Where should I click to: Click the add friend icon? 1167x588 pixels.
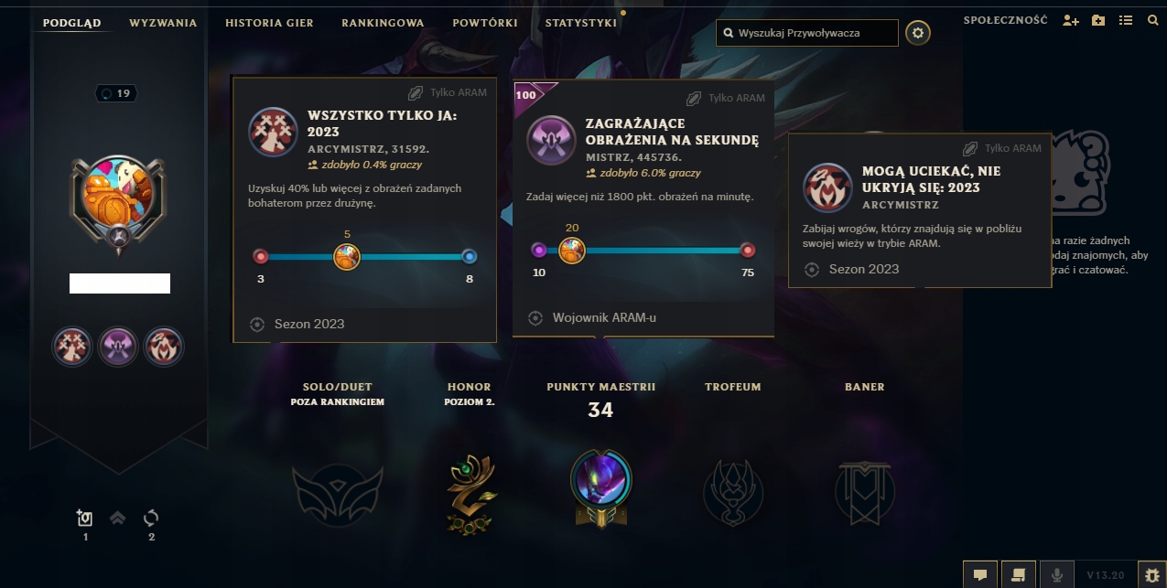tap(1071, 20)
